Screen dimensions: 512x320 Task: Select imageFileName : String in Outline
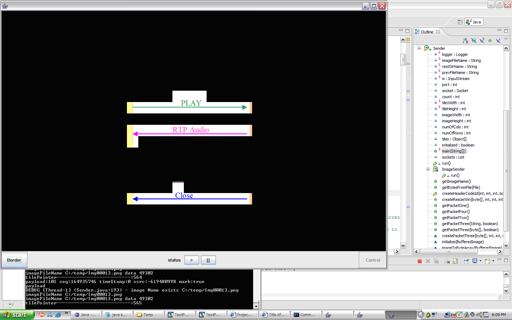pyautogui.click(x=461, y=60)
